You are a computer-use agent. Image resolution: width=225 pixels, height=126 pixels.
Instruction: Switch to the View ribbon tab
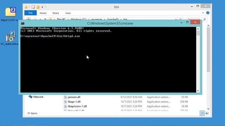tap(68, 13)
